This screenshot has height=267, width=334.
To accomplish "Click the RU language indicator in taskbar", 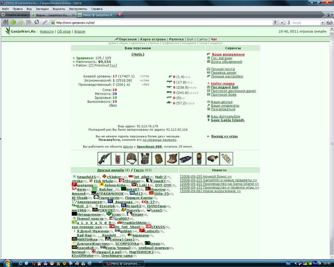I will pos(288,263).
